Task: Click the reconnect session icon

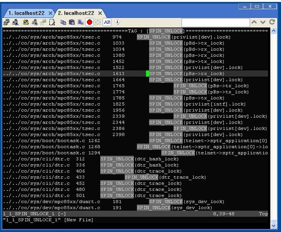Action: (x=34, y=22)
